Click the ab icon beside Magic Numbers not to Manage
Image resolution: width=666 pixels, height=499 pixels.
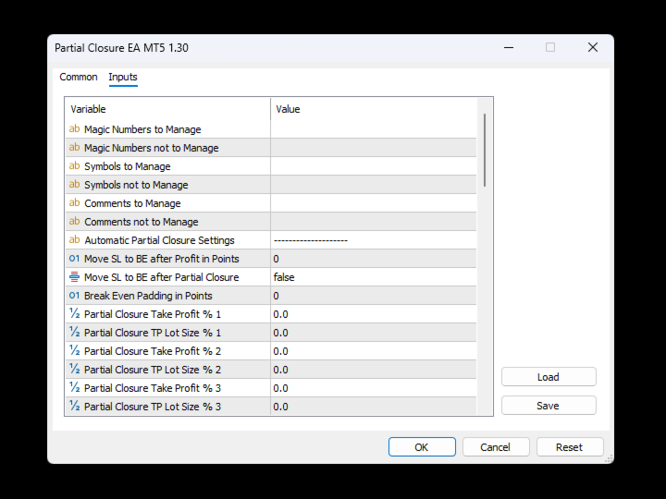click(74, 148)
